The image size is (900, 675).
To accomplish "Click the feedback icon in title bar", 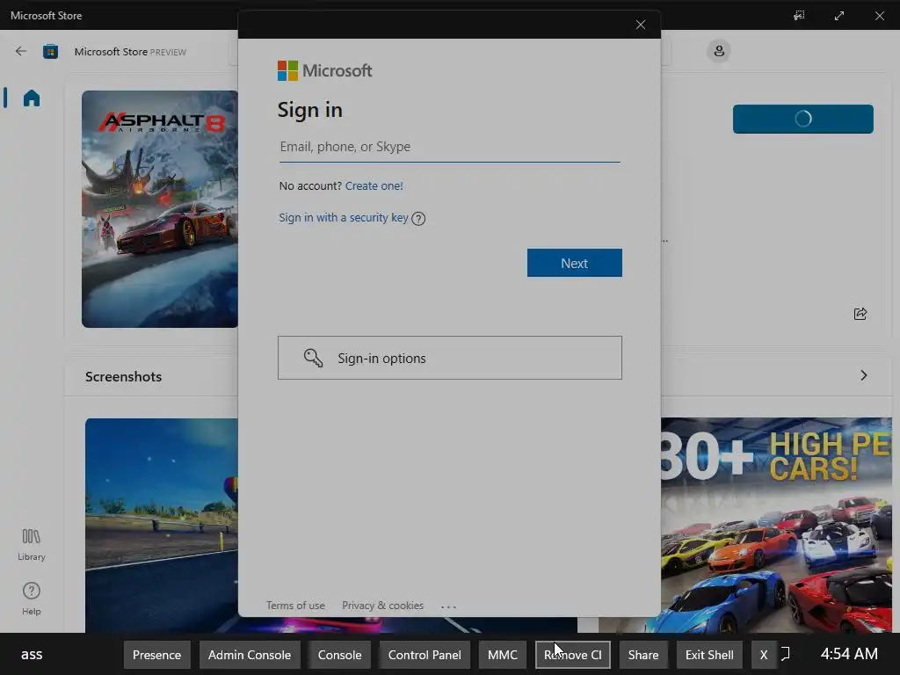I will [x=799, y=16].
